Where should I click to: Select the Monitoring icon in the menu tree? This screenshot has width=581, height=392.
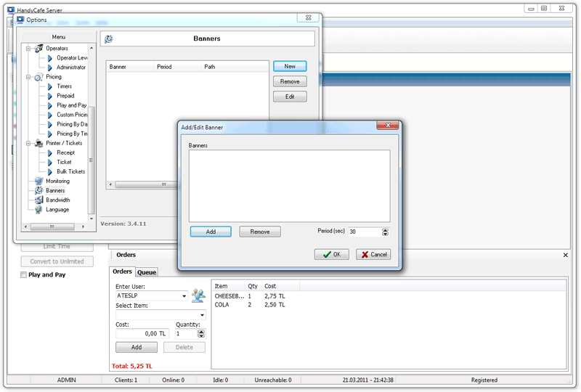tap(38, 181)
